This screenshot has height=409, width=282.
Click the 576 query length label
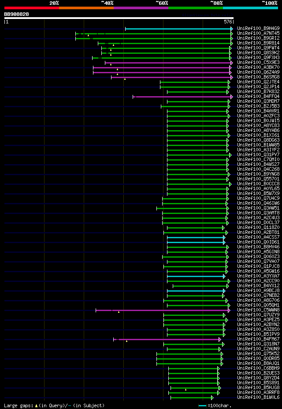(228, 22)
